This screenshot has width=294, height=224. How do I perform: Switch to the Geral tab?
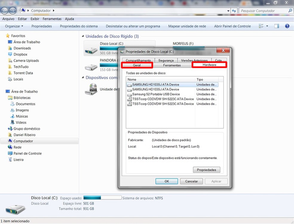137,65
